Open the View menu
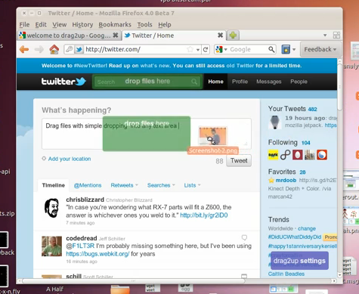This screenshot has width=359, height=294. (60, 25)
